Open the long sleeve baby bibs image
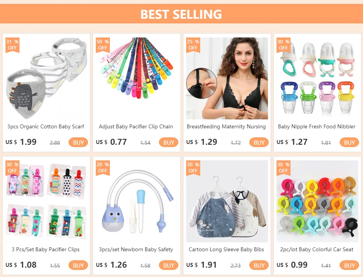 [x=227, y=201]
